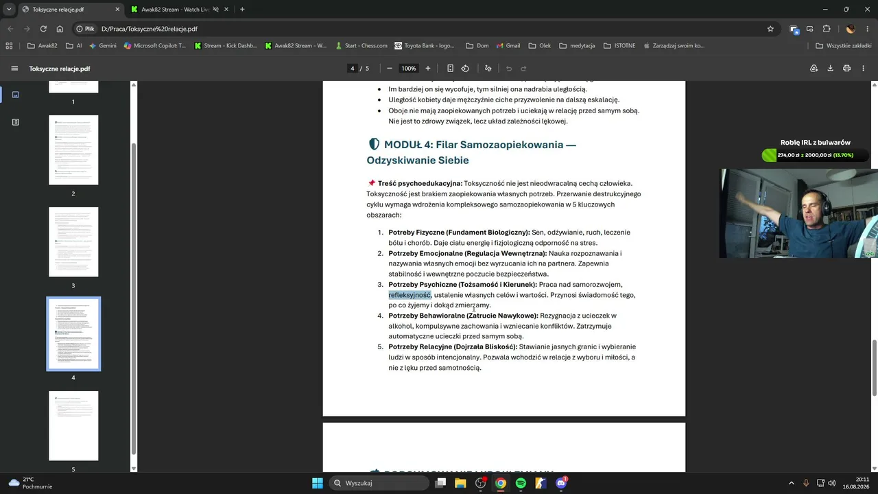Go to browser home page

click(x=60, y=29)
